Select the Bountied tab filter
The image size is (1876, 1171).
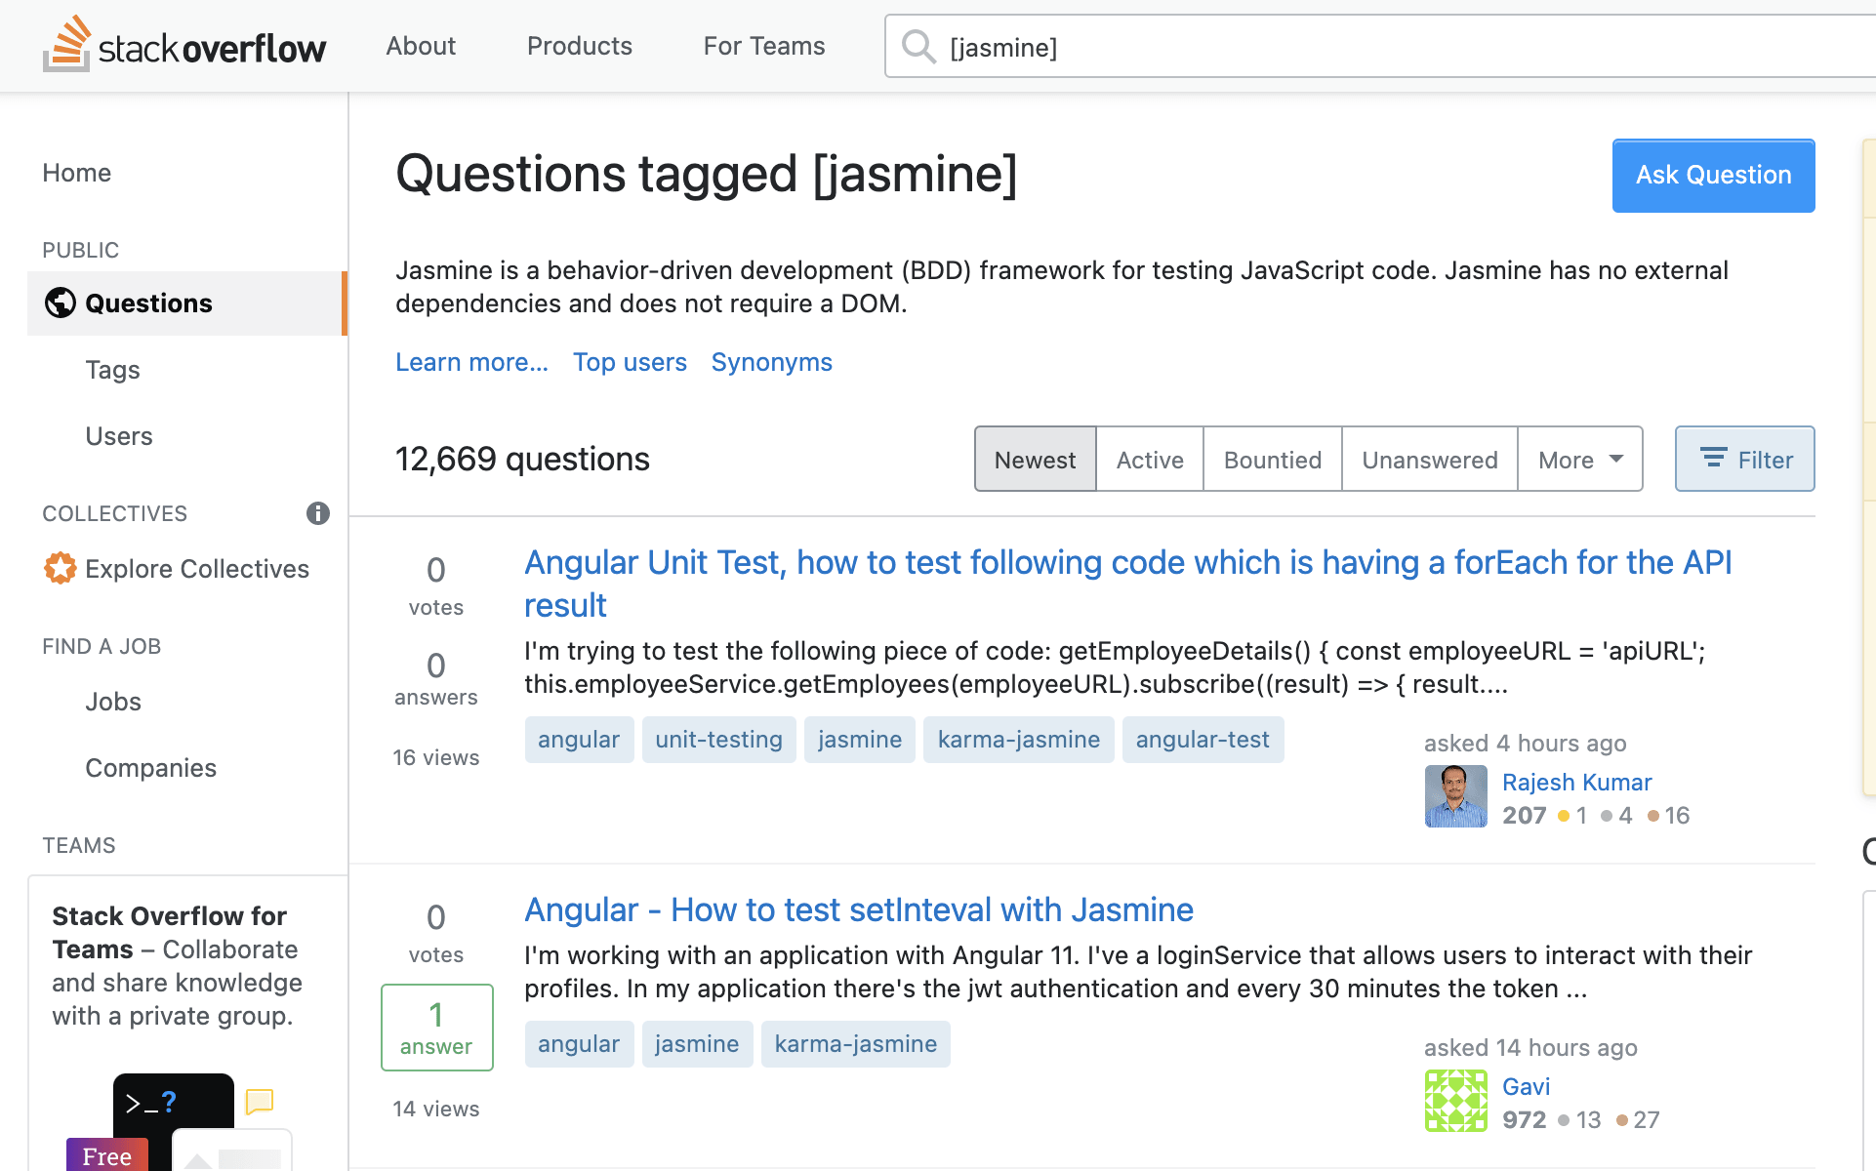point(1271,459)
